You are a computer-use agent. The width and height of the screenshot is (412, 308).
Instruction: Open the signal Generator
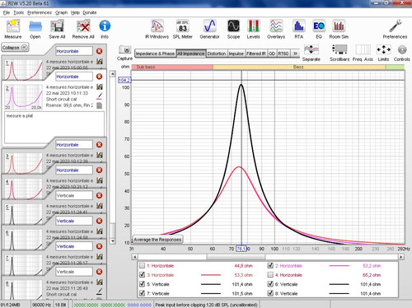pyautogui.click(x=209, y=26)
